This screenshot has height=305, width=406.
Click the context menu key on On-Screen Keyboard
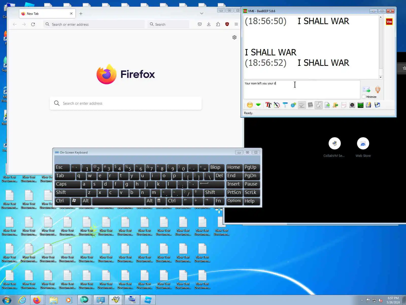point(161,201)
